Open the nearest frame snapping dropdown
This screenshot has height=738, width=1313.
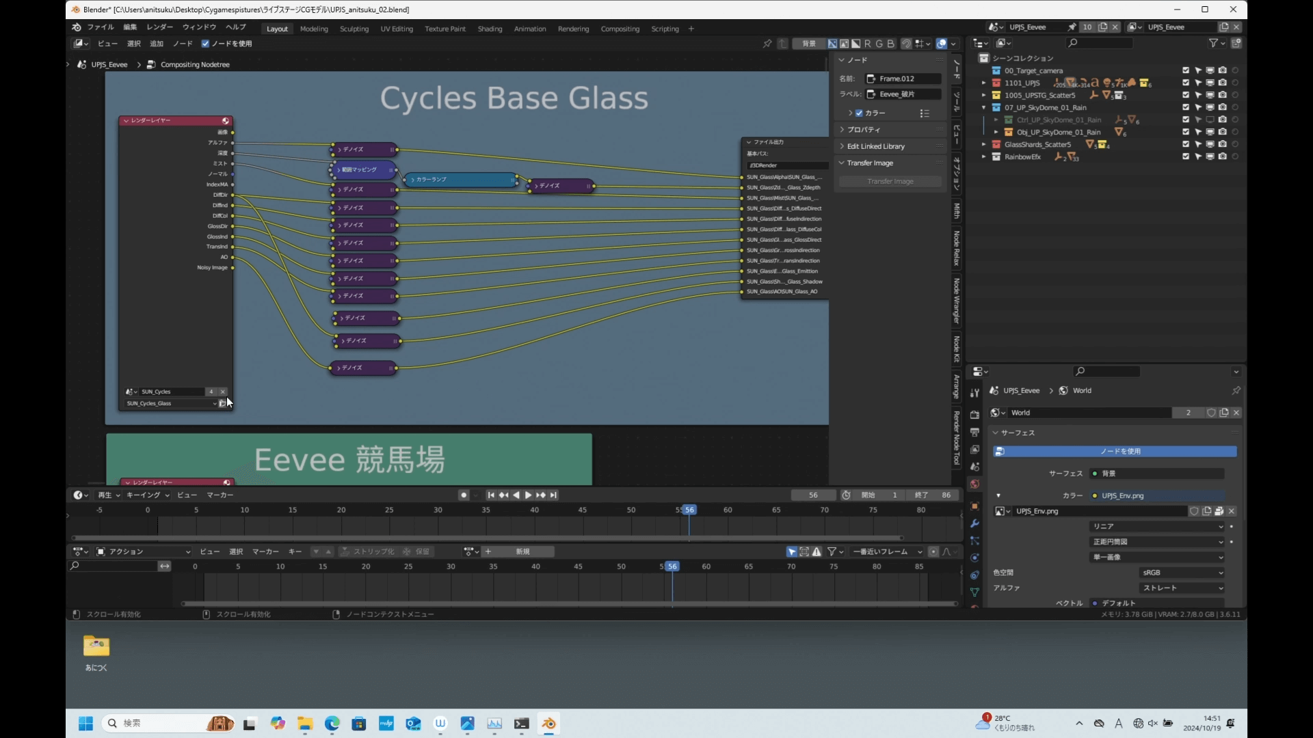(887, 552)
